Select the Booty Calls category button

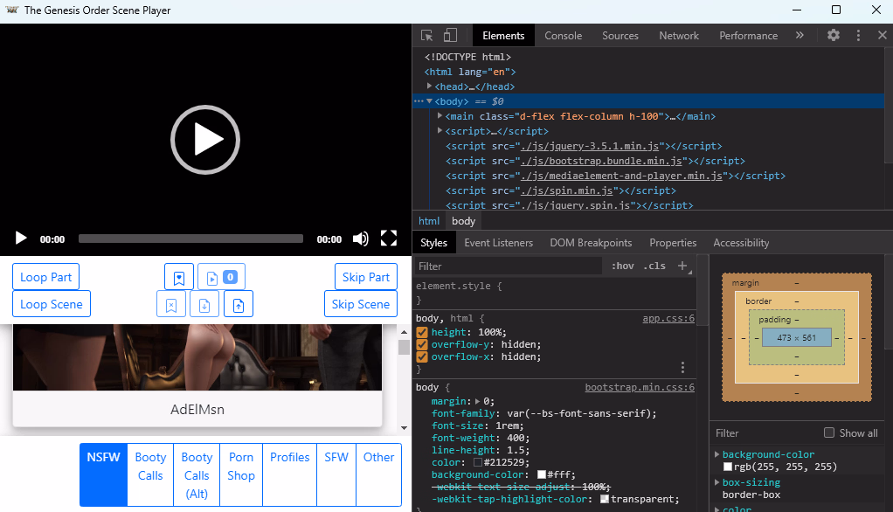[x=150, y=467]
